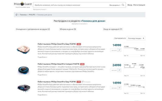This screenshot has height=101, width=162.
Task: Click the discount badge next to FC8796
Action: 79,82
